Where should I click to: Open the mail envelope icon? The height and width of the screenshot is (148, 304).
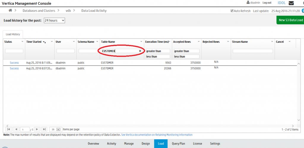click(x=291, y=3)
